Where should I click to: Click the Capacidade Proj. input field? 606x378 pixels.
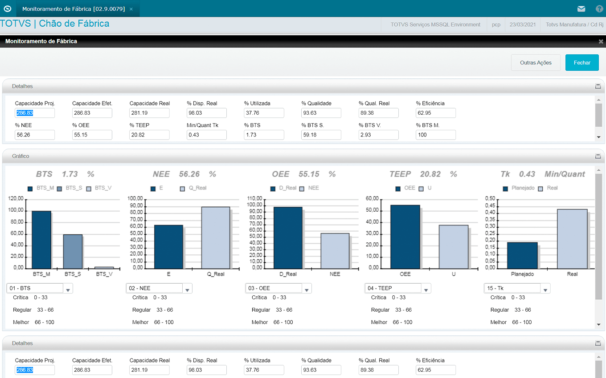click(35, 113)
